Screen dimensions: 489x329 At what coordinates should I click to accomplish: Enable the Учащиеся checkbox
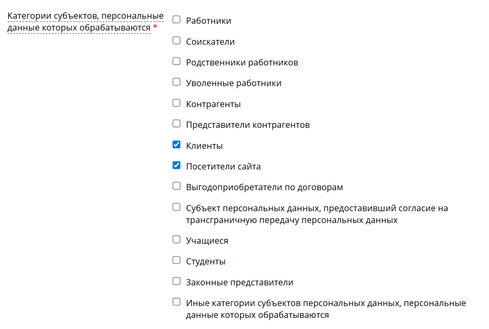pyautogui.click(x=176, y=239)
